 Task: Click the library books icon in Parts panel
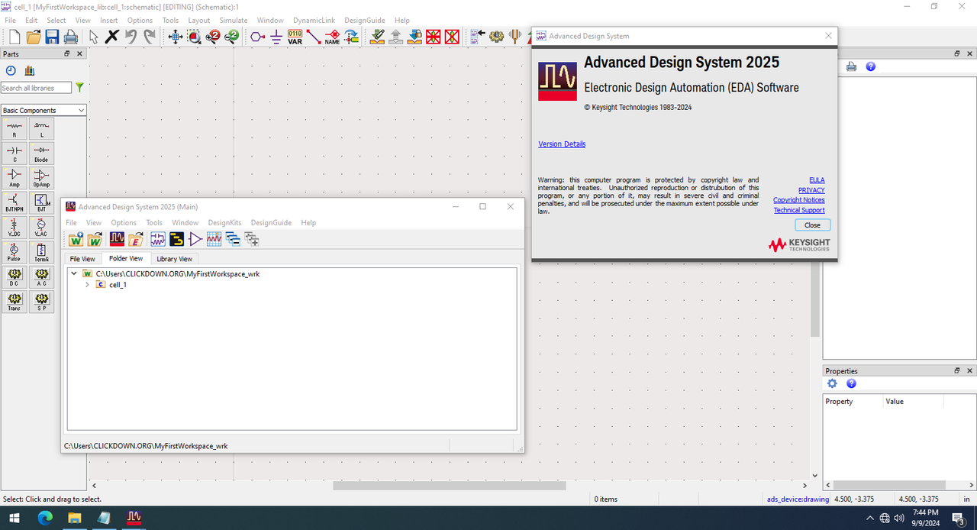click(30, 71)
